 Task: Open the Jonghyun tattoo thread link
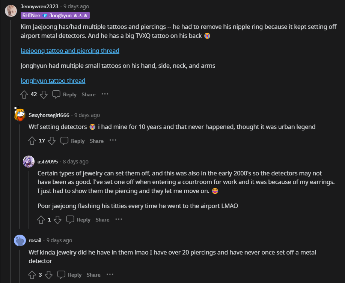point(53,81)
